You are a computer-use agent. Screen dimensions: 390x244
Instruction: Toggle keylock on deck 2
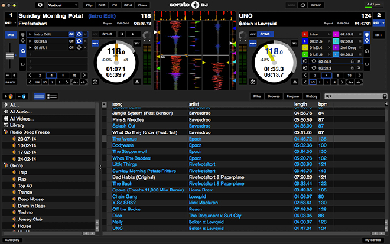coord(252,81)
